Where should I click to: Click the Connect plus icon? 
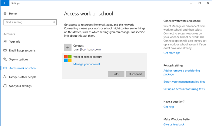click(68, 47)
